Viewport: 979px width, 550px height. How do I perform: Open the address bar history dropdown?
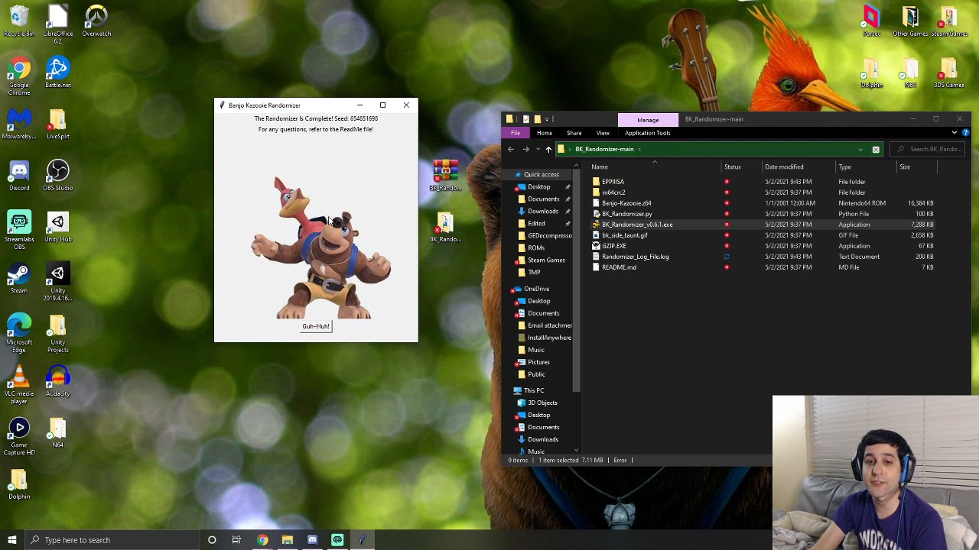(860, 149)
